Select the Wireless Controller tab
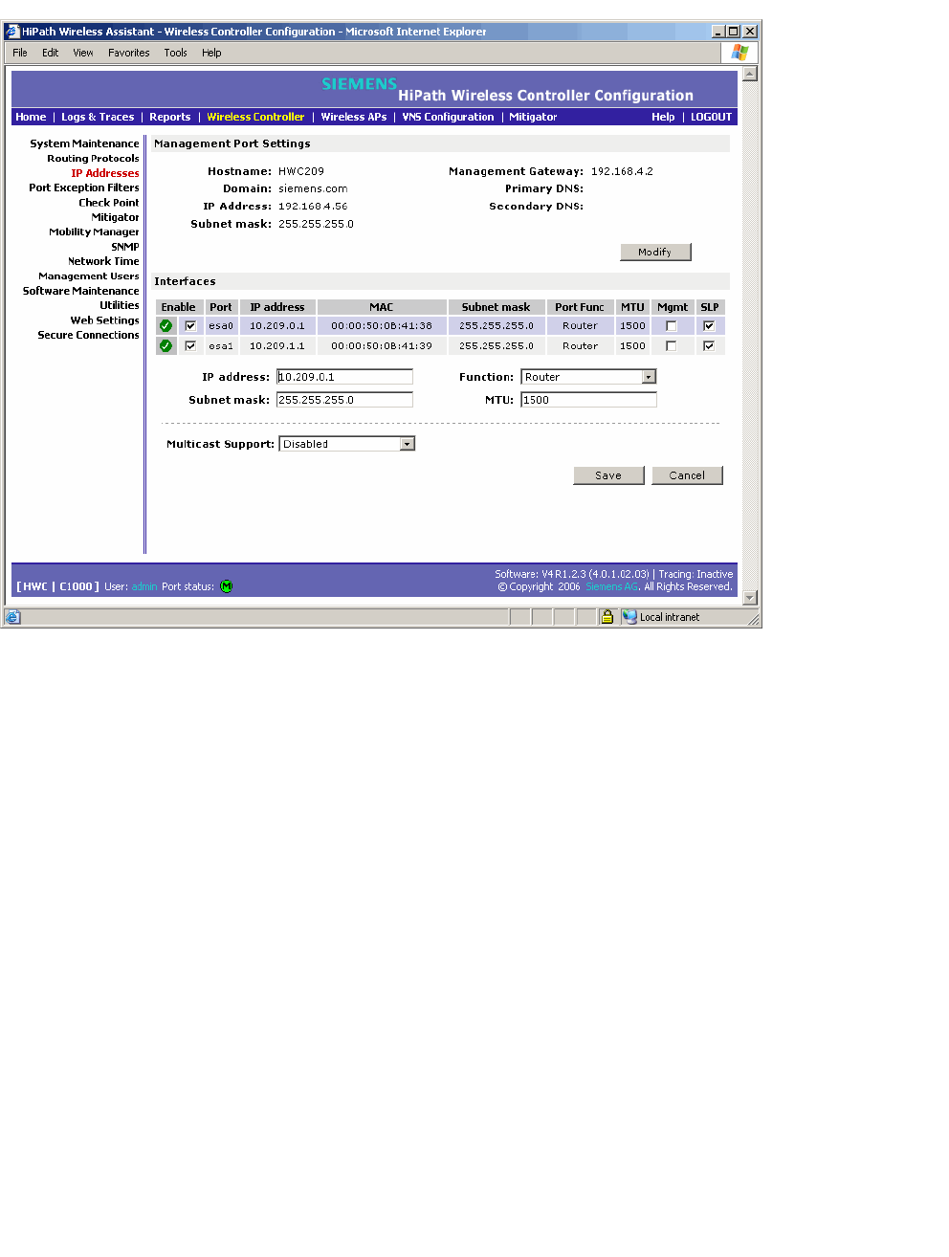 pos(255,117)
